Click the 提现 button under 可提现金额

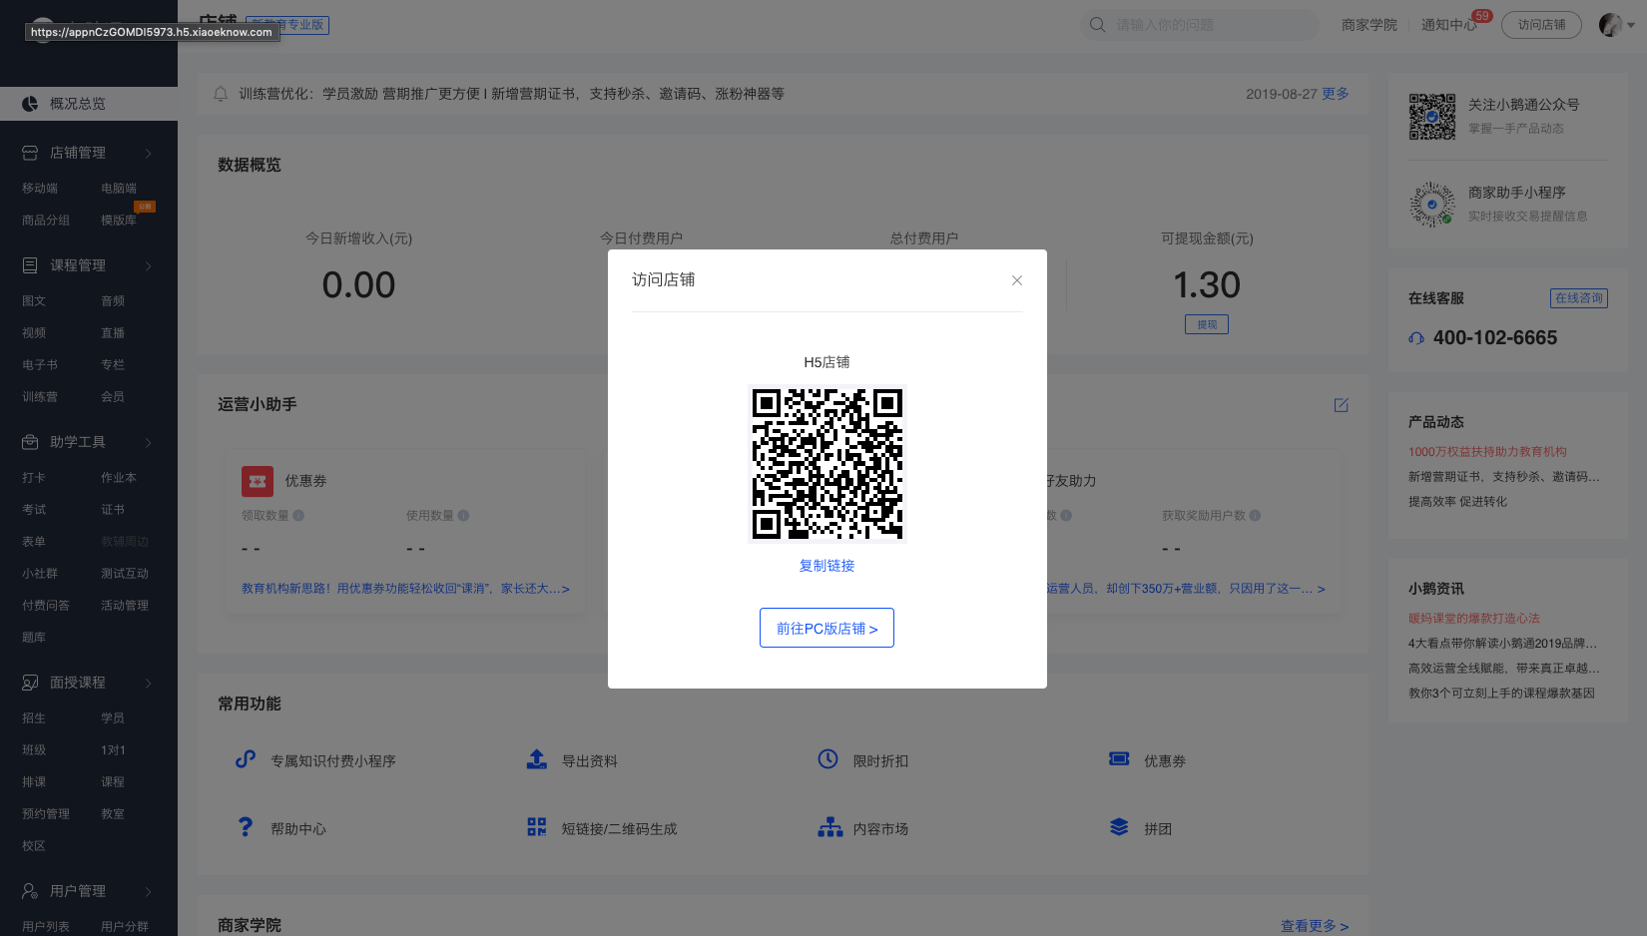[x=1207, y=324]
